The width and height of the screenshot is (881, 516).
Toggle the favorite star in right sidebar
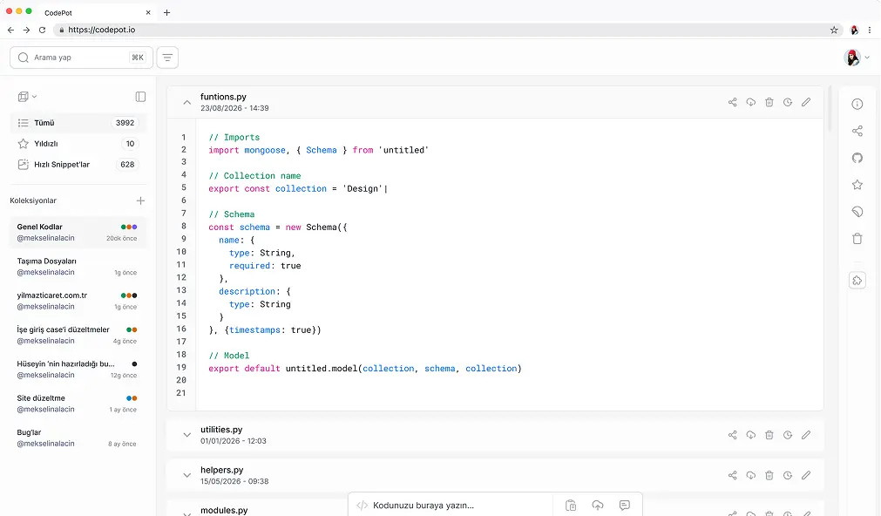pyautogui.click(x=857, y=184)
